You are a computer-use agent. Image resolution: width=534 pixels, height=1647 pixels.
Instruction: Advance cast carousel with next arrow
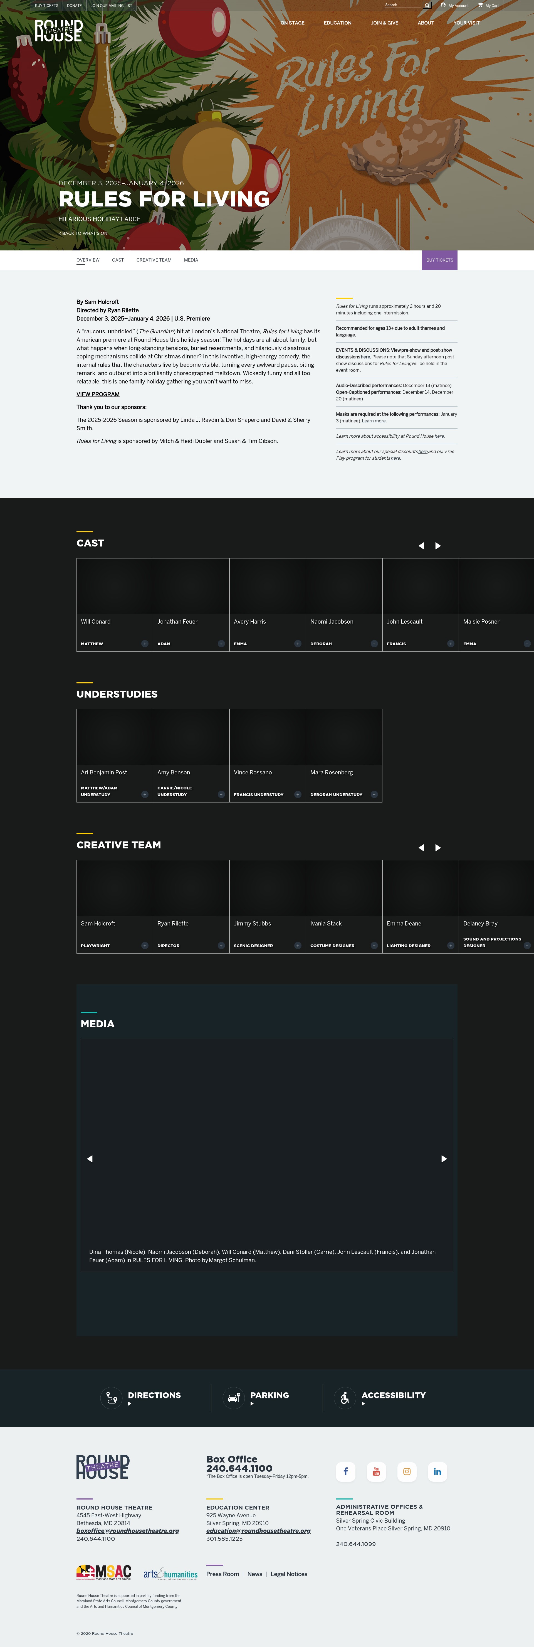(x=438, y=545)
